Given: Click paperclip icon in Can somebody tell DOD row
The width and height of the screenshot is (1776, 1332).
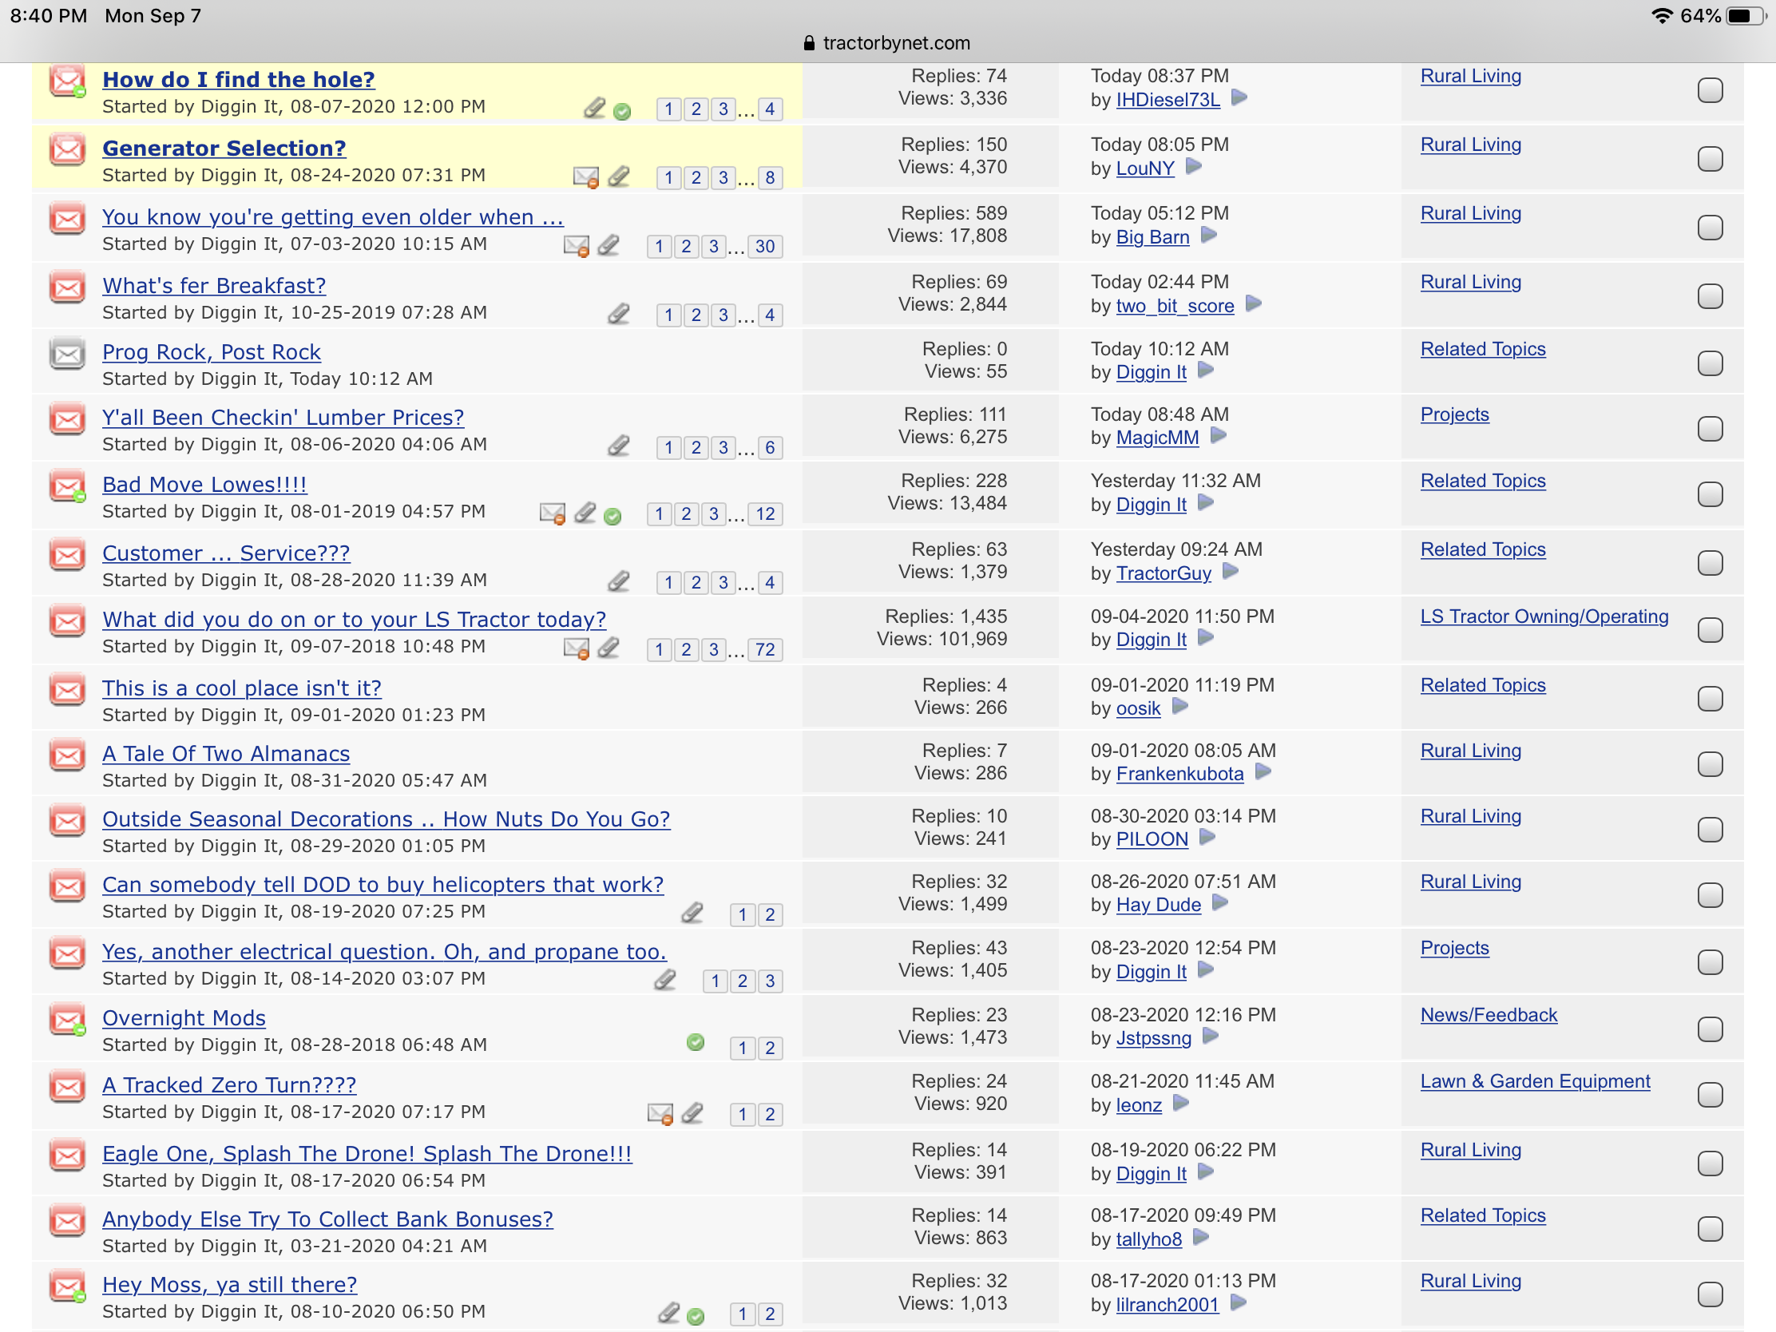Looking at the screenshot, I should coord(692,913).
